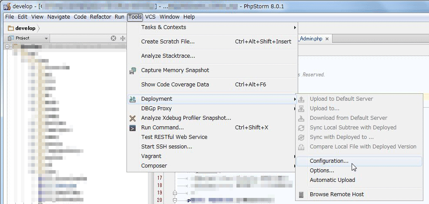Close the open Tools menu
The image size is (429, 204).
(x=135, y=17)
